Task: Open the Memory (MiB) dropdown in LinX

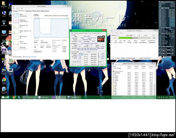Action: [x=136, y=35]
